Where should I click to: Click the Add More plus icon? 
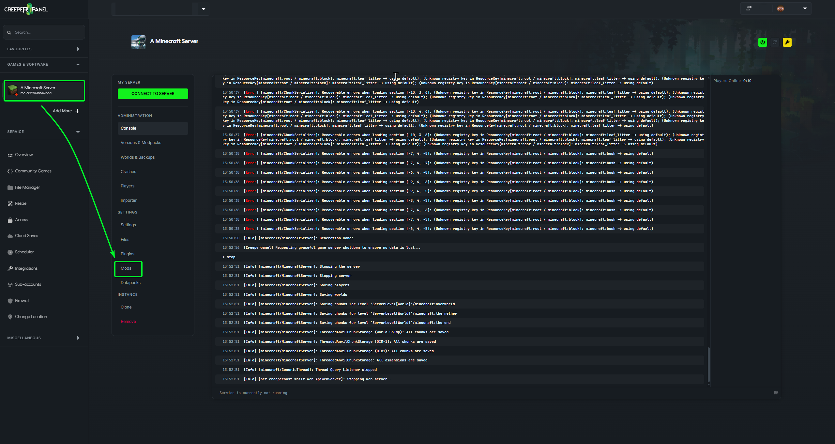[77, 111]
